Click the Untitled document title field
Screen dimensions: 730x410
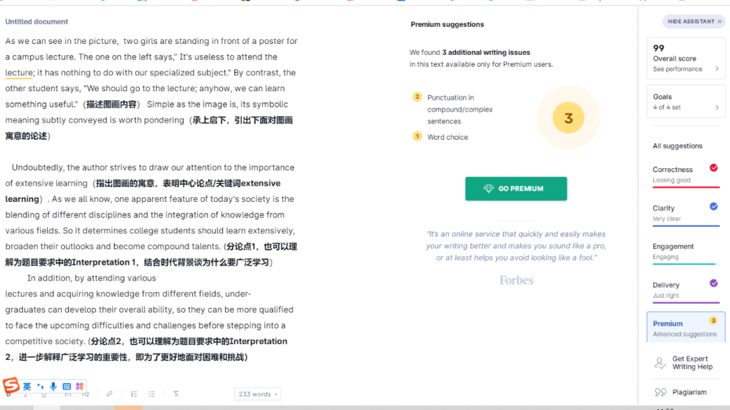(36, 22)
